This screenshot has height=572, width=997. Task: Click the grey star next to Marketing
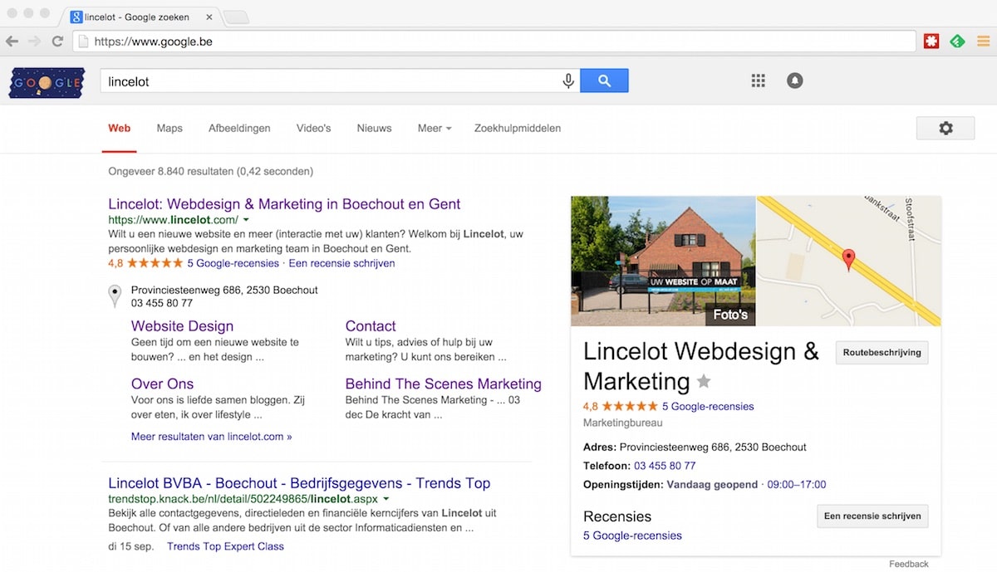pos(704,382)
